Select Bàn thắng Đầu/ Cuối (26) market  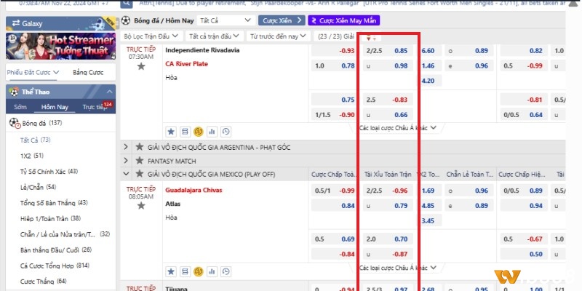point(56,250)
